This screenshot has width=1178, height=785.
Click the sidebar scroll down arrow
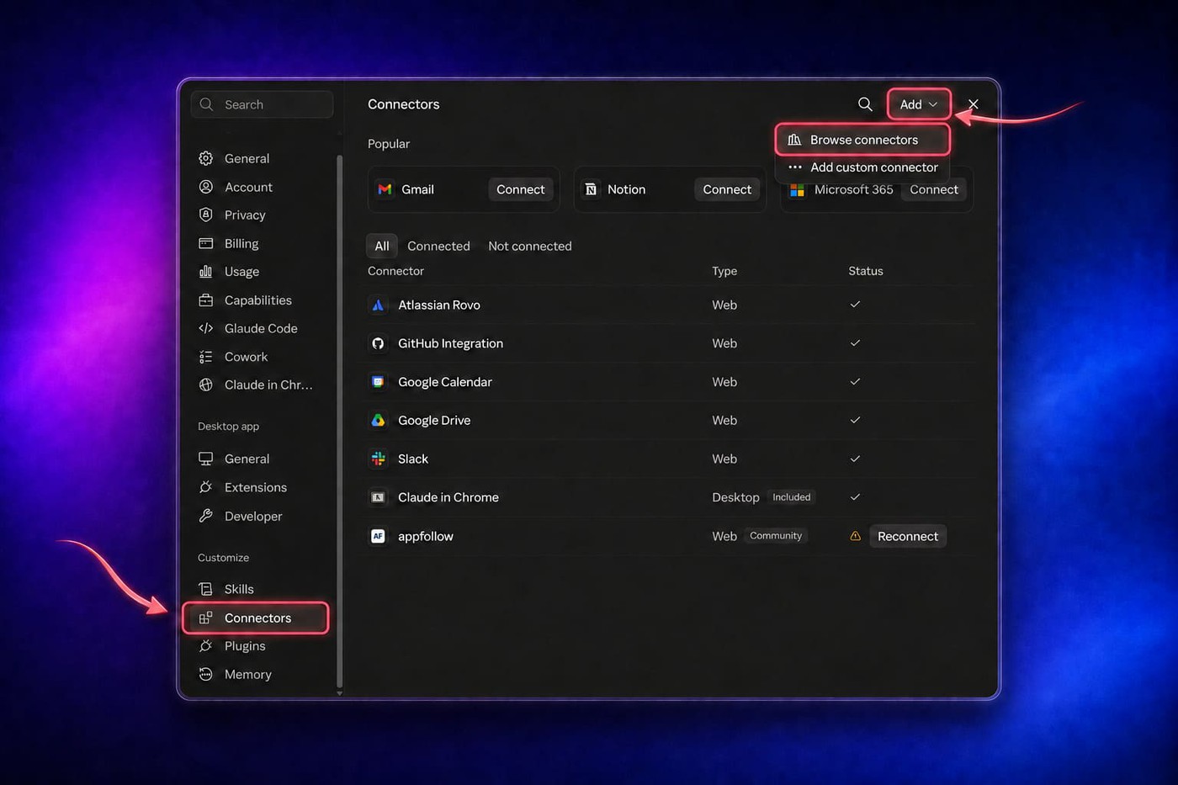coord(339,693)
